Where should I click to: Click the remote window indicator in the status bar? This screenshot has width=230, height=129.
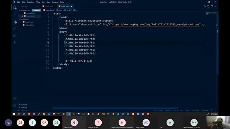click(x=14, y=111)
